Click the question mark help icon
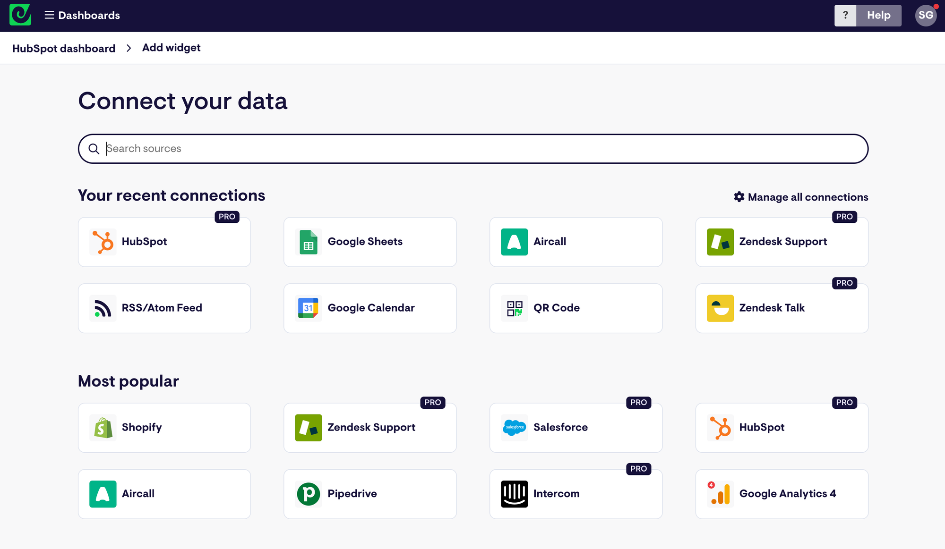This screenshot has width=945, height=549. click(845, 15)
